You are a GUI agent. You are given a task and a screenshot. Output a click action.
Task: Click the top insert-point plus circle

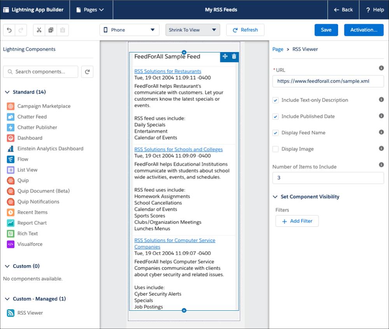click(184, 52)
